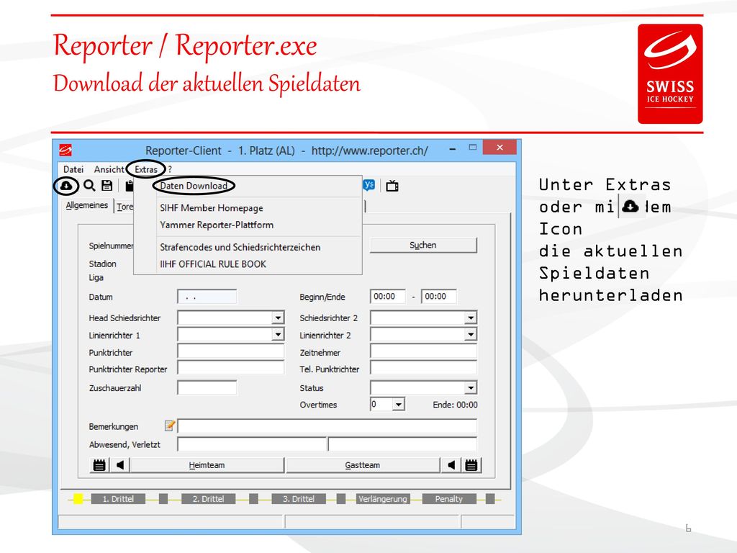Click the yellow square marker before 1. Drittel
This screenshot has height=553, width=737.
[x=78, y=499]
